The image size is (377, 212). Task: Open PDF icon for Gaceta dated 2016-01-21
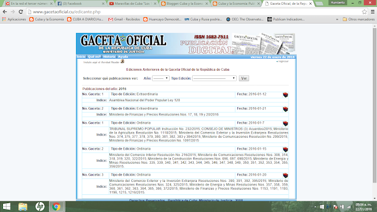285,110
